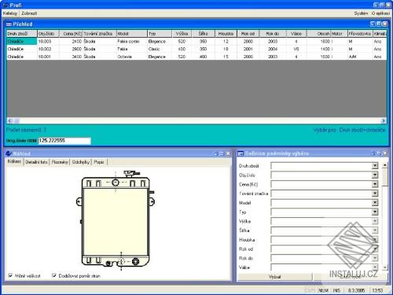Click the Rok od column header
Screen dimensions: 393x295
[248, 34]
